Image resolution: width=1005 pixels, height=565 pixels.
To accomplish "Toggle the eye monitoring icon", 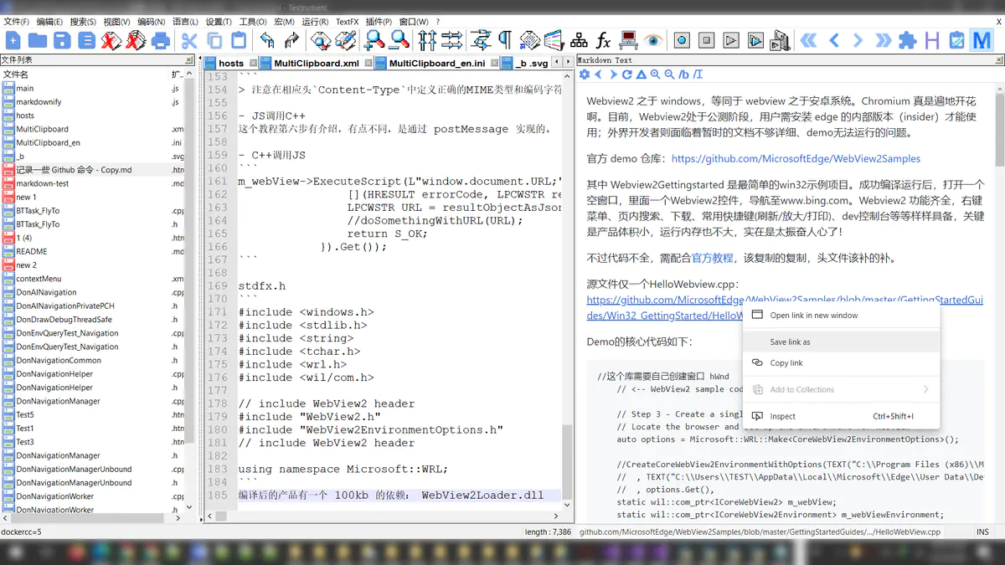I will [x=653, y=40].
